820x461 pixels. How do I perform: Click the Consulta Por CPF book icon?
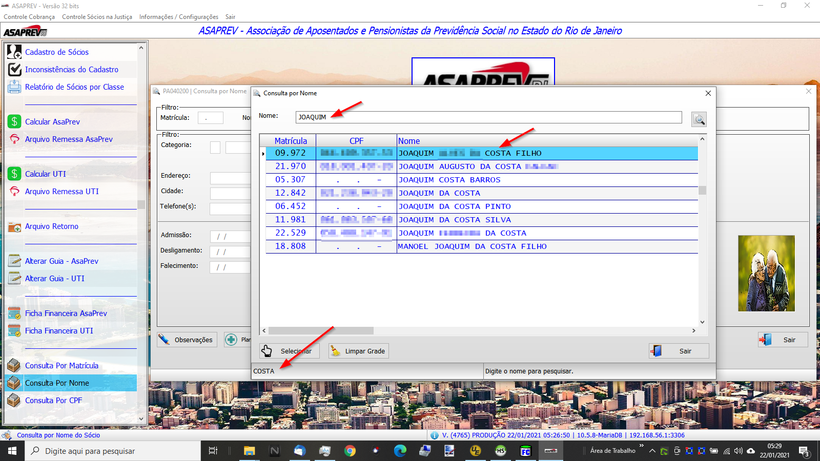(14, 400)
